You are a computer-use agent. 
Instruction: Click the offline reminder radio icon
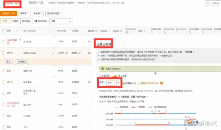(119, 97)
